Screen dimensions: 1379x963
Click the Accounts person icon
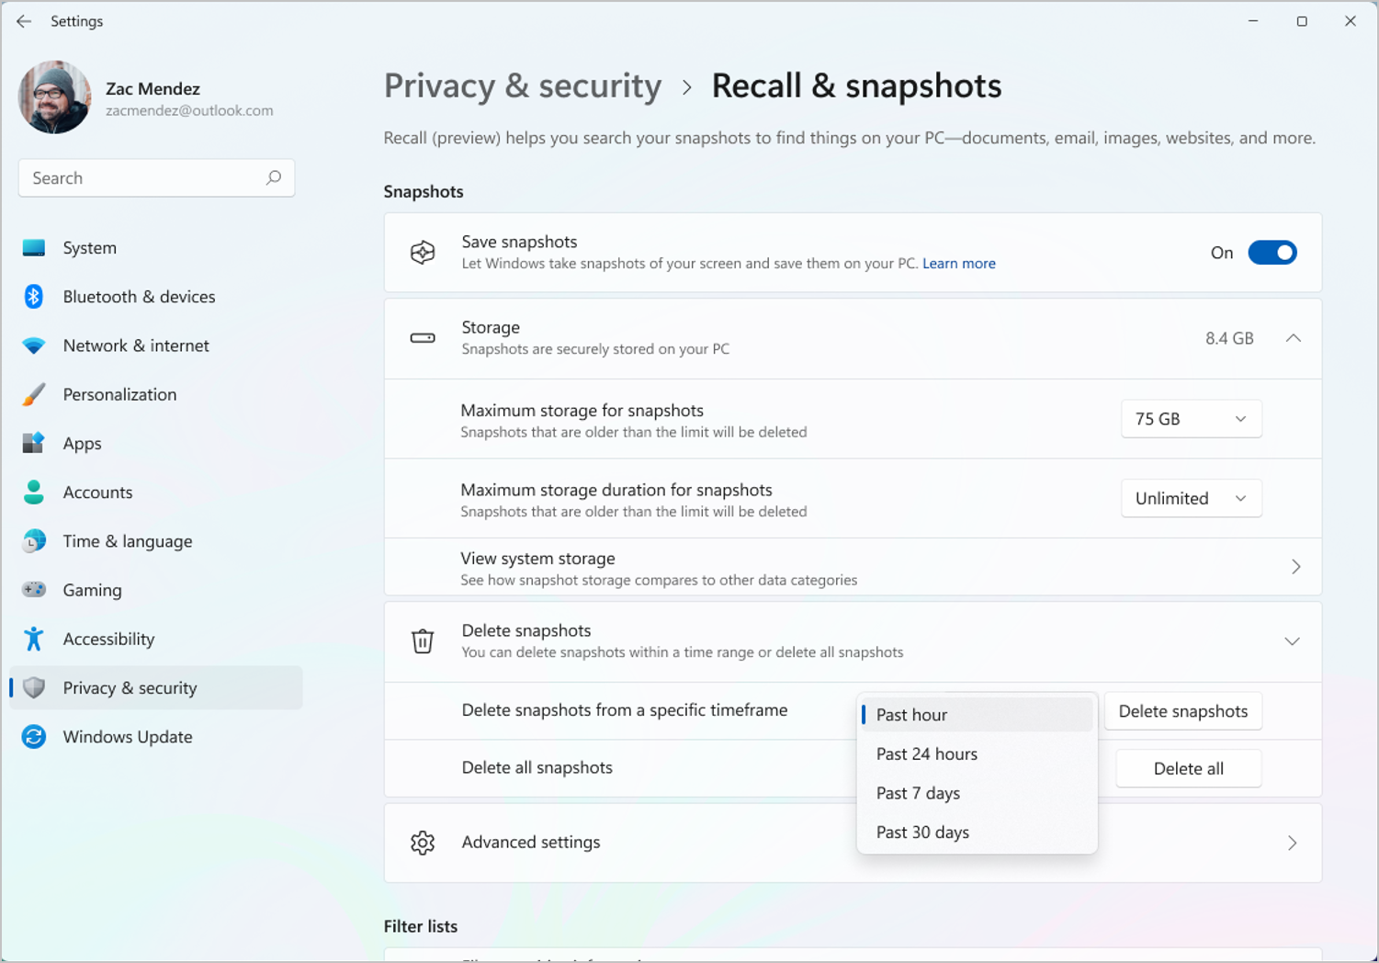(34, 492)
